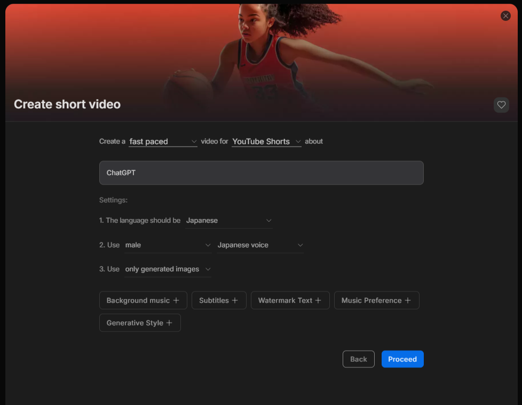The image size is (522, 405).
Task: Open the YouTube Shorts platform dropdown
Action: click(x=266, y=142)
